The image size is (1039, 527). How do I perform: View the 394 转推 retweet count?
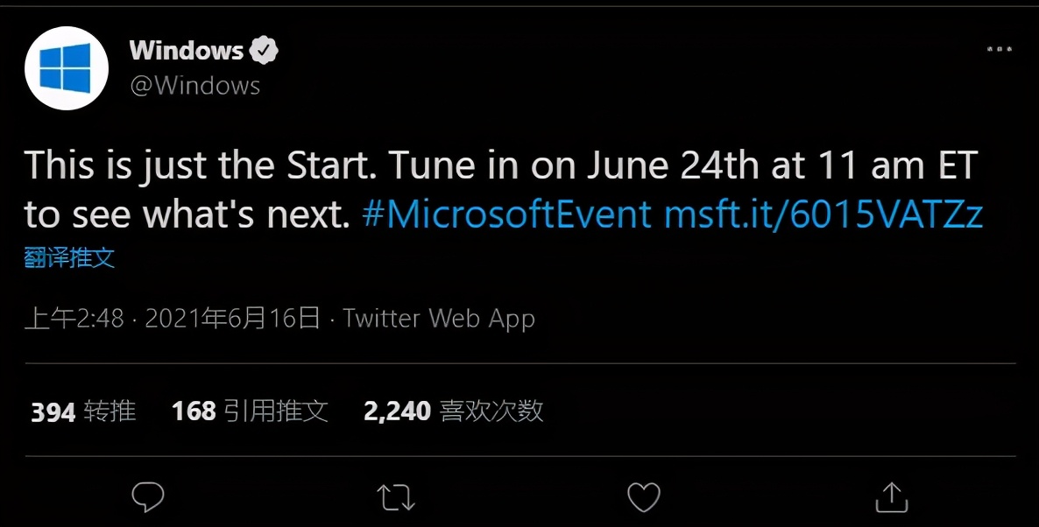(x=81, y=411)
